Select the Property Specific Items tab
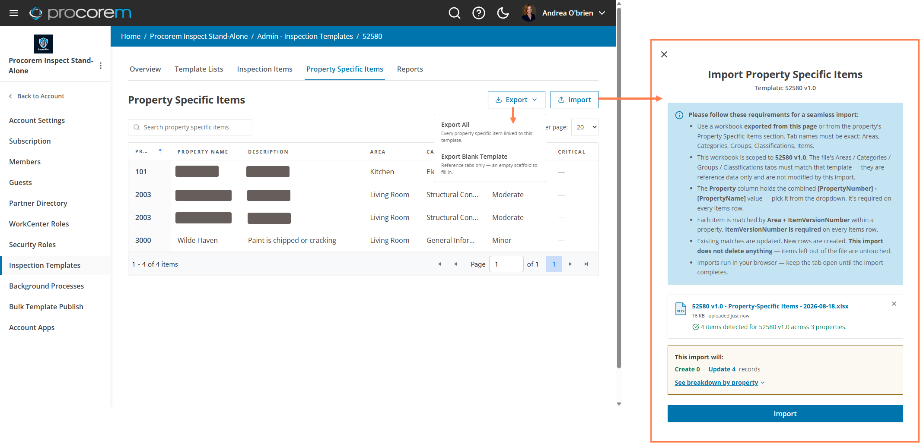This screenshot has height=443, width=920. 345,69
